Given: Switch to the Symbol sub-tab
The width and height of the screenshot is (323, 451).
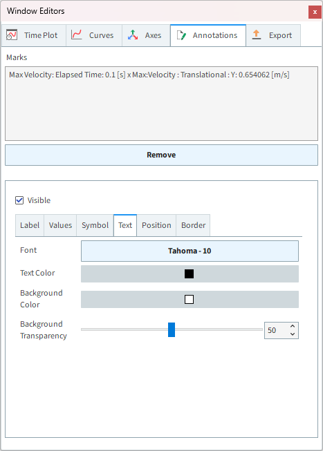Looking at the screenshot, I should click(95, 225).
